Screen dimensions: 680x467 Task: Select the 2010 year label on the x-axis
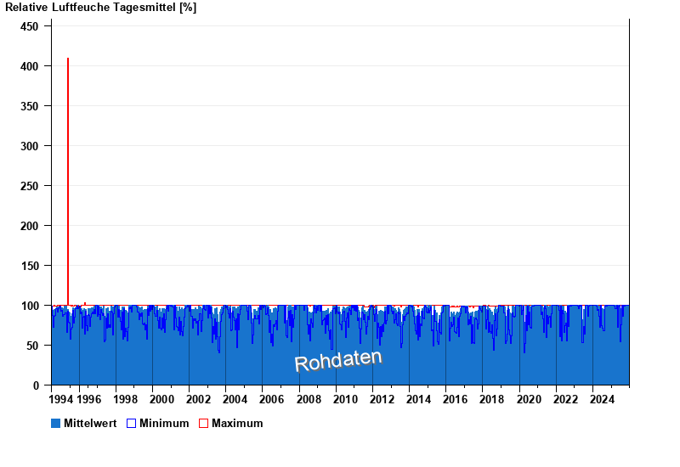(x=345, y=399)
